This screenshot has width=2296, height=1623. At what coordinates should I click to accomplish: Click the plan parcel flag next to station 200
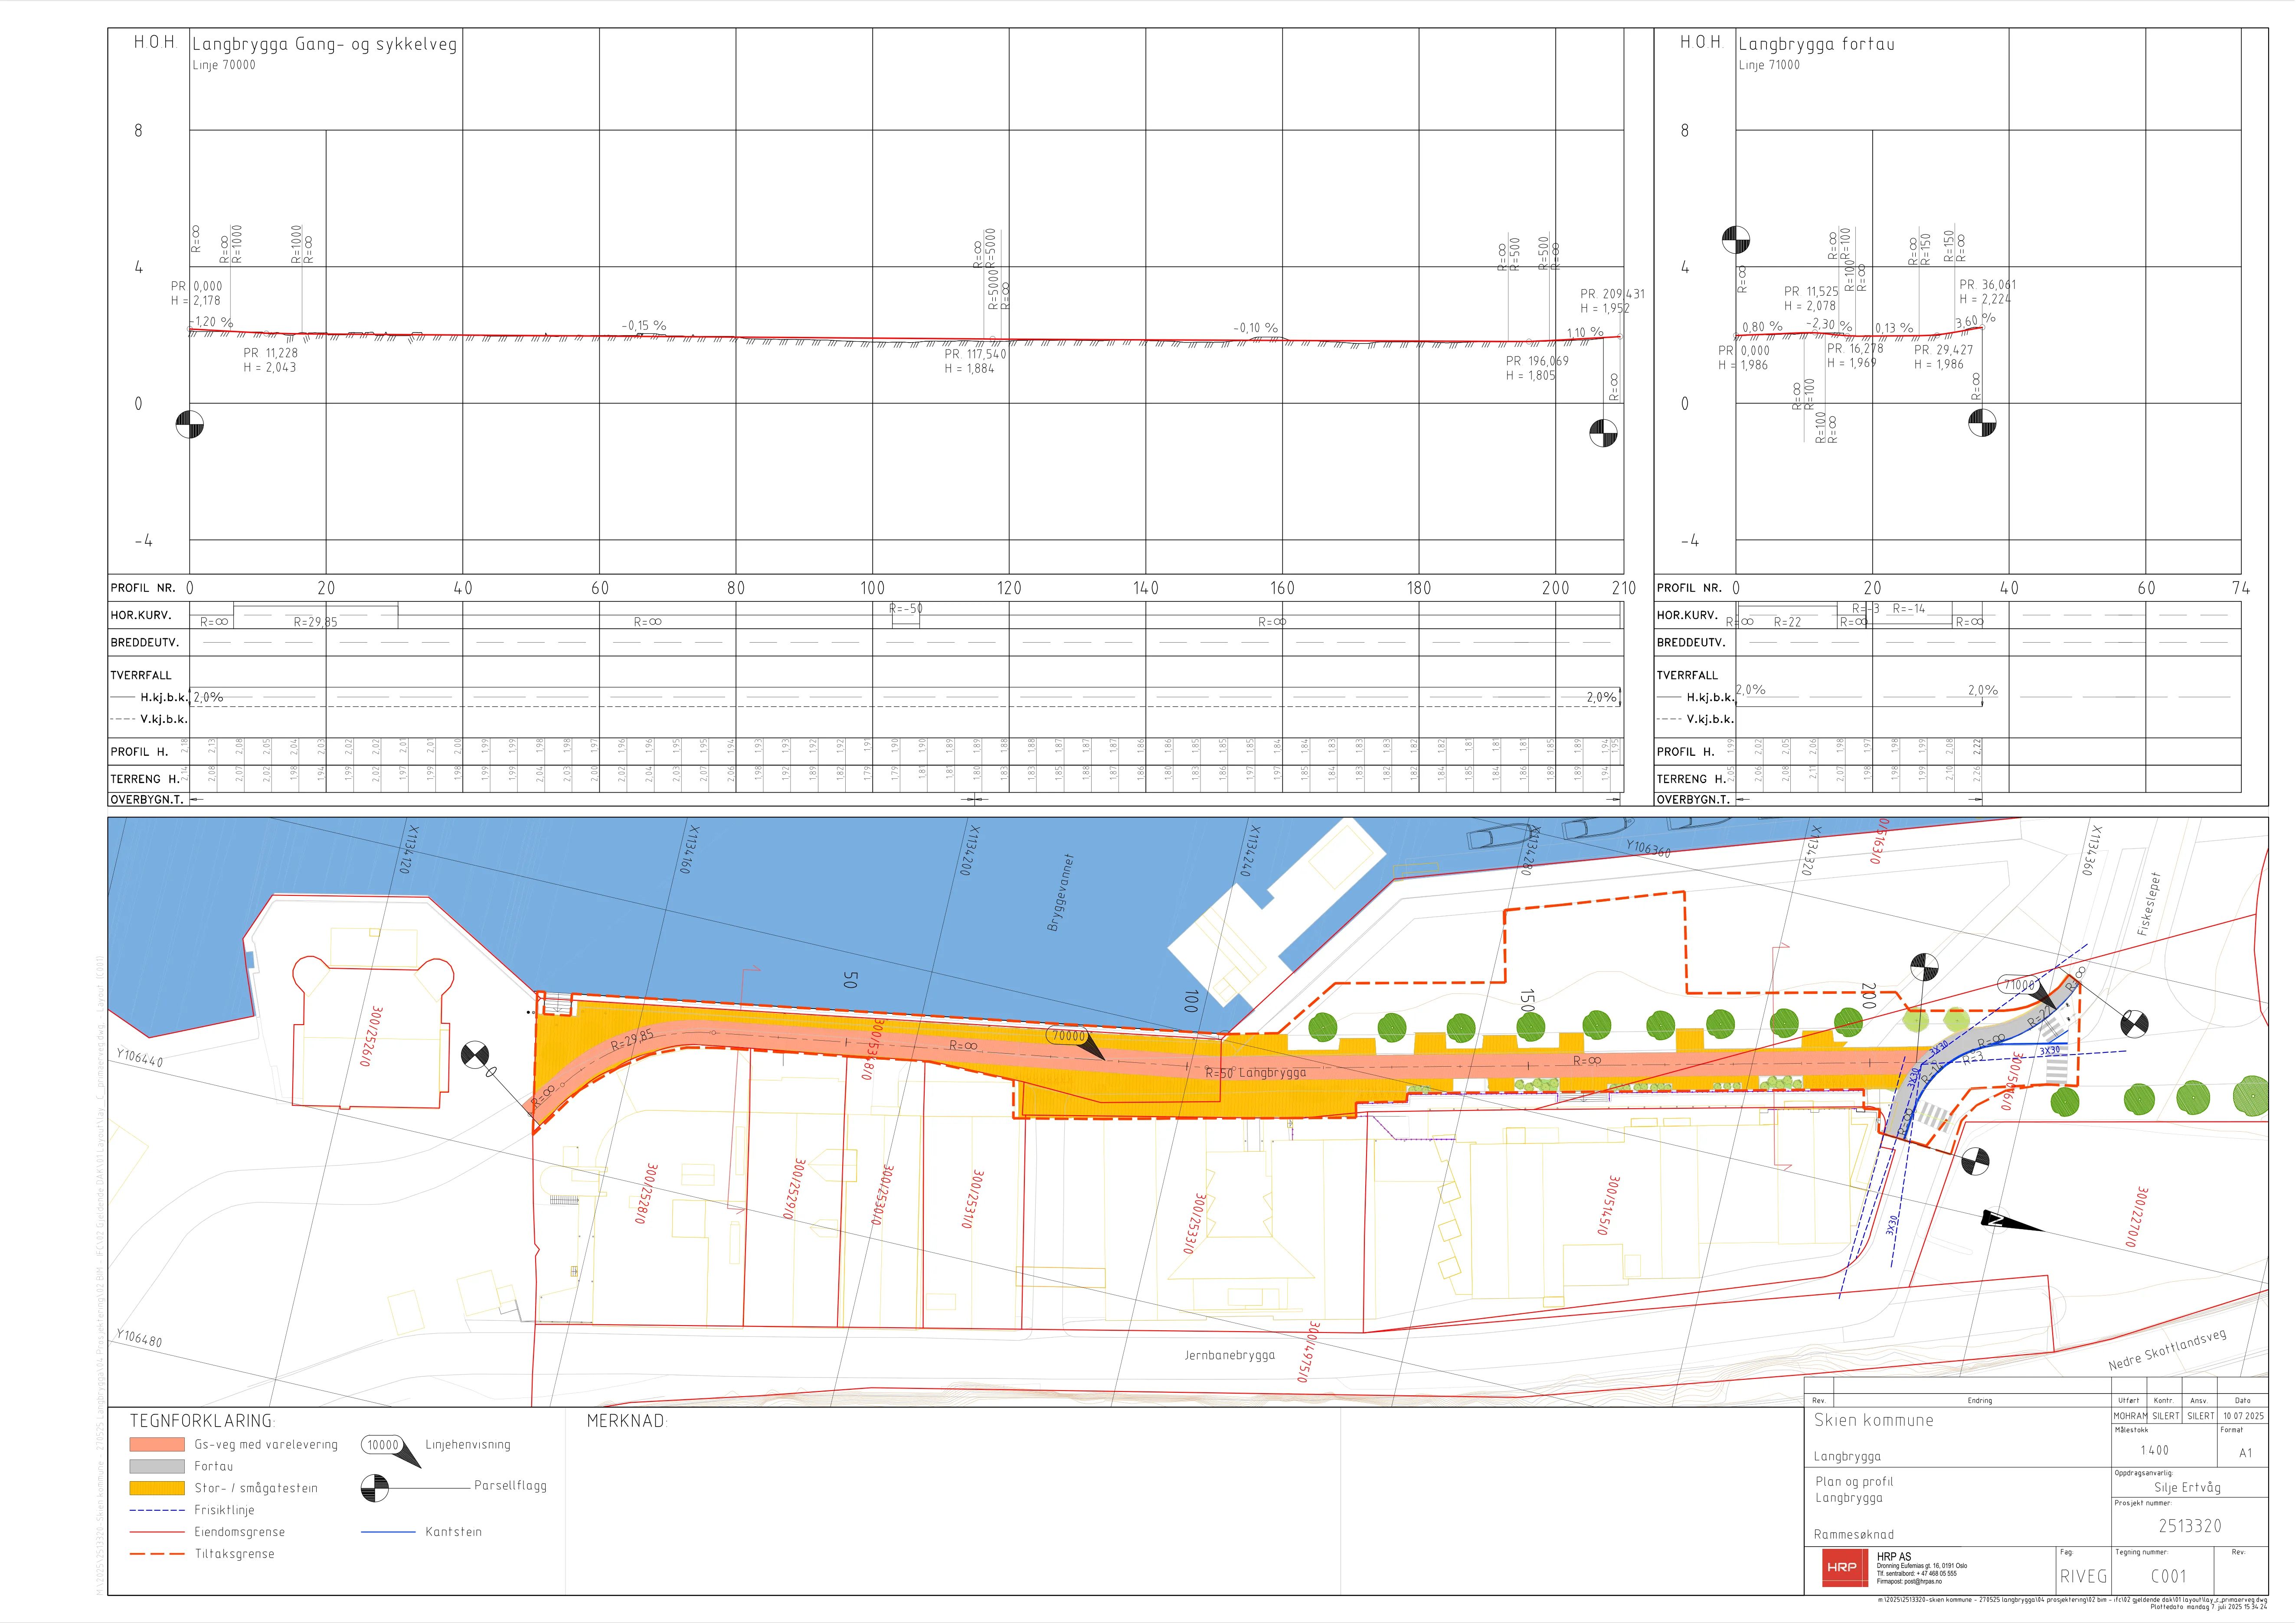(x=1924, y=967)
